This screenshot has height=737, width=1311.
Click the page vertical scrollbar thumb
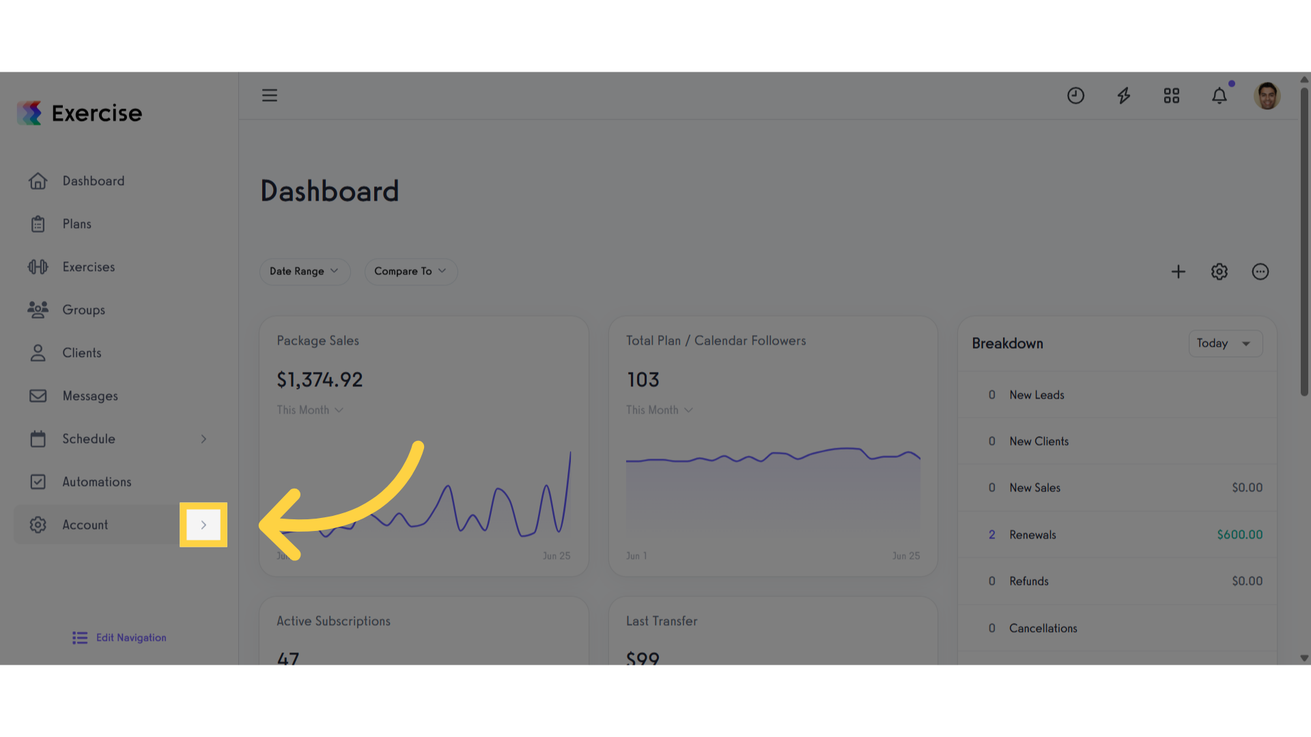click(1304, 242)
